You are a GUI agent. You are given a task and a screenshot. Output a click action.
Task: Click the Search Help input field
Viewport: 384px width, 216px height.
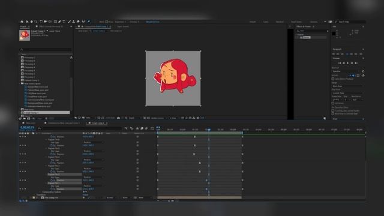click(x=350, y=22)
